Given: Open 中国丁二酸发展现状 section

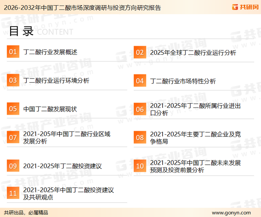Looking at the screenshot, I should pyautogui.click(x=50, y=109).
